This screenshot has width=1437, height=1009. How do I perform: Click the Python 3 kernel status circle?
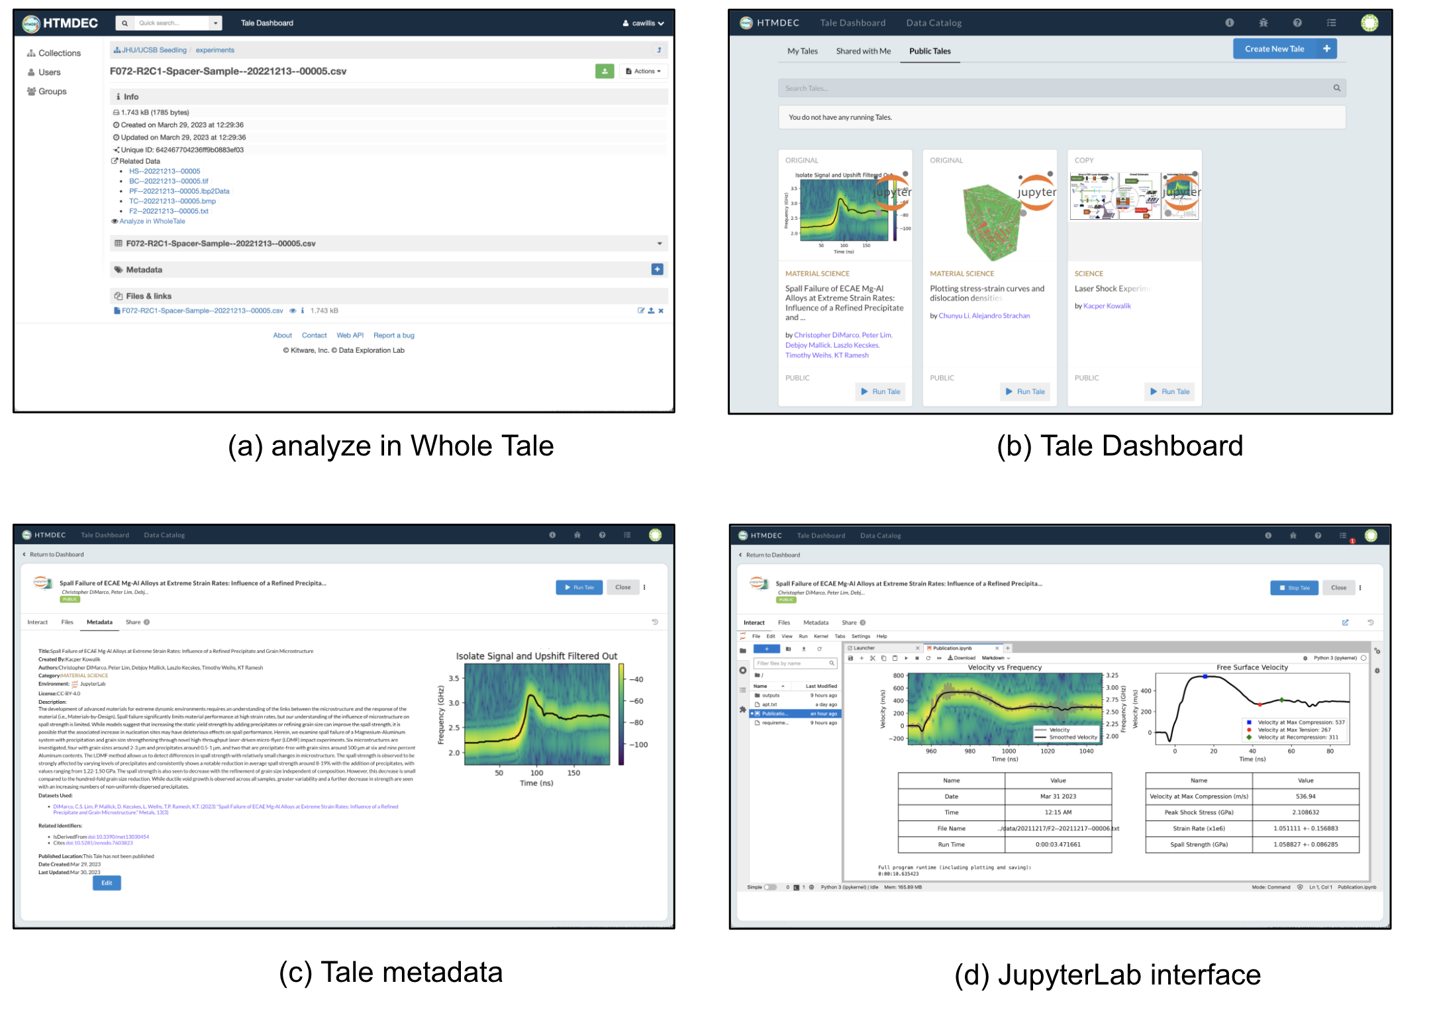pos(1363,658)
